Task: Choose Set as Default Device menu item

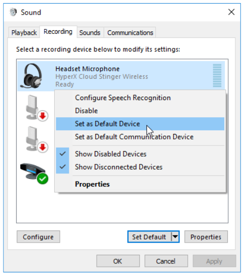Action: click(140, 124)
